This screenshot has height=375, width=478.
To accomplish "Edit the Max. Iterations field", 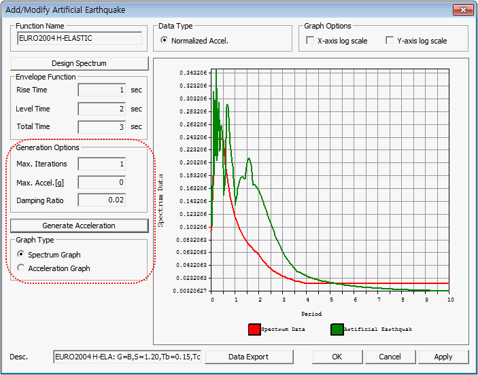I will [x=101, y=164].
